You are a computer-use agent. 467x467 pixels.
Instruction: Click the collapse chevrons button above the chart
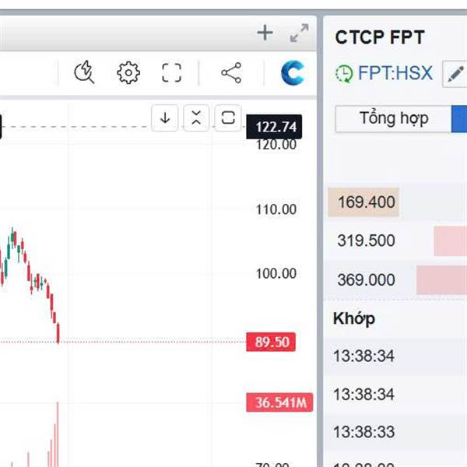pyautogui.click(x=196, y=118)
